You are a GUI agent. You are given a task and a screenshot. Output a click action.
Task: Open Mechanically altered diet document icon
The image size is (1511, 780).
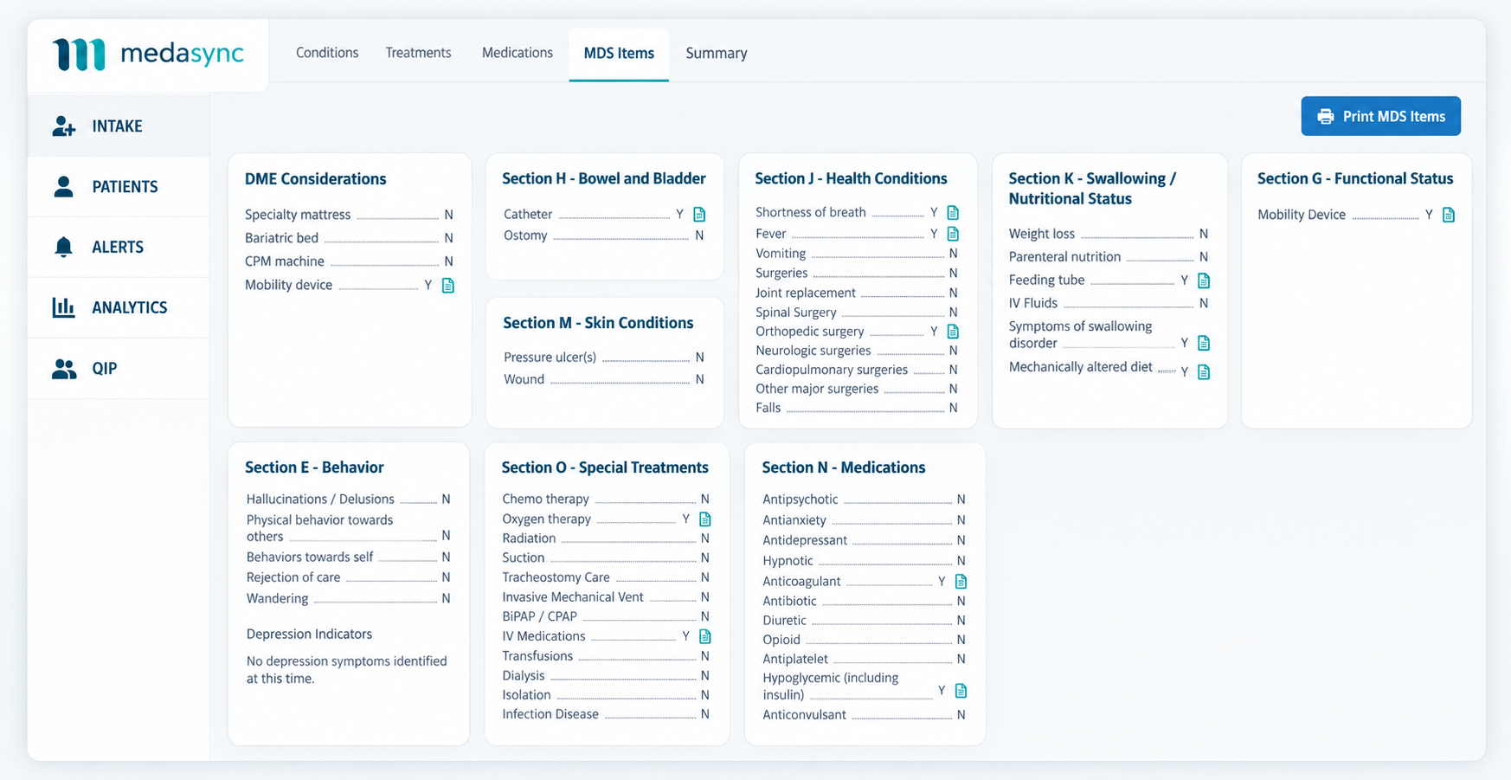[1204, 372]
